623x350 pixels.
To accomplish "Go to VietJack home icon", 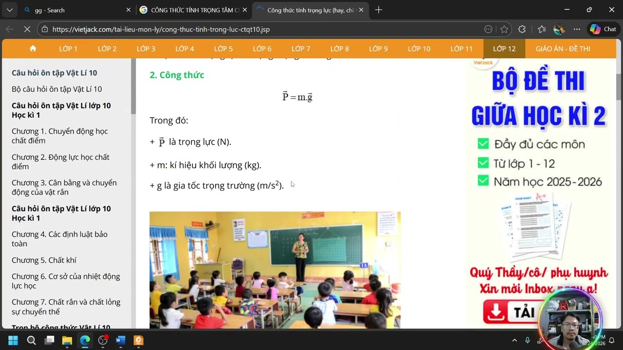I will click(33, 49).
